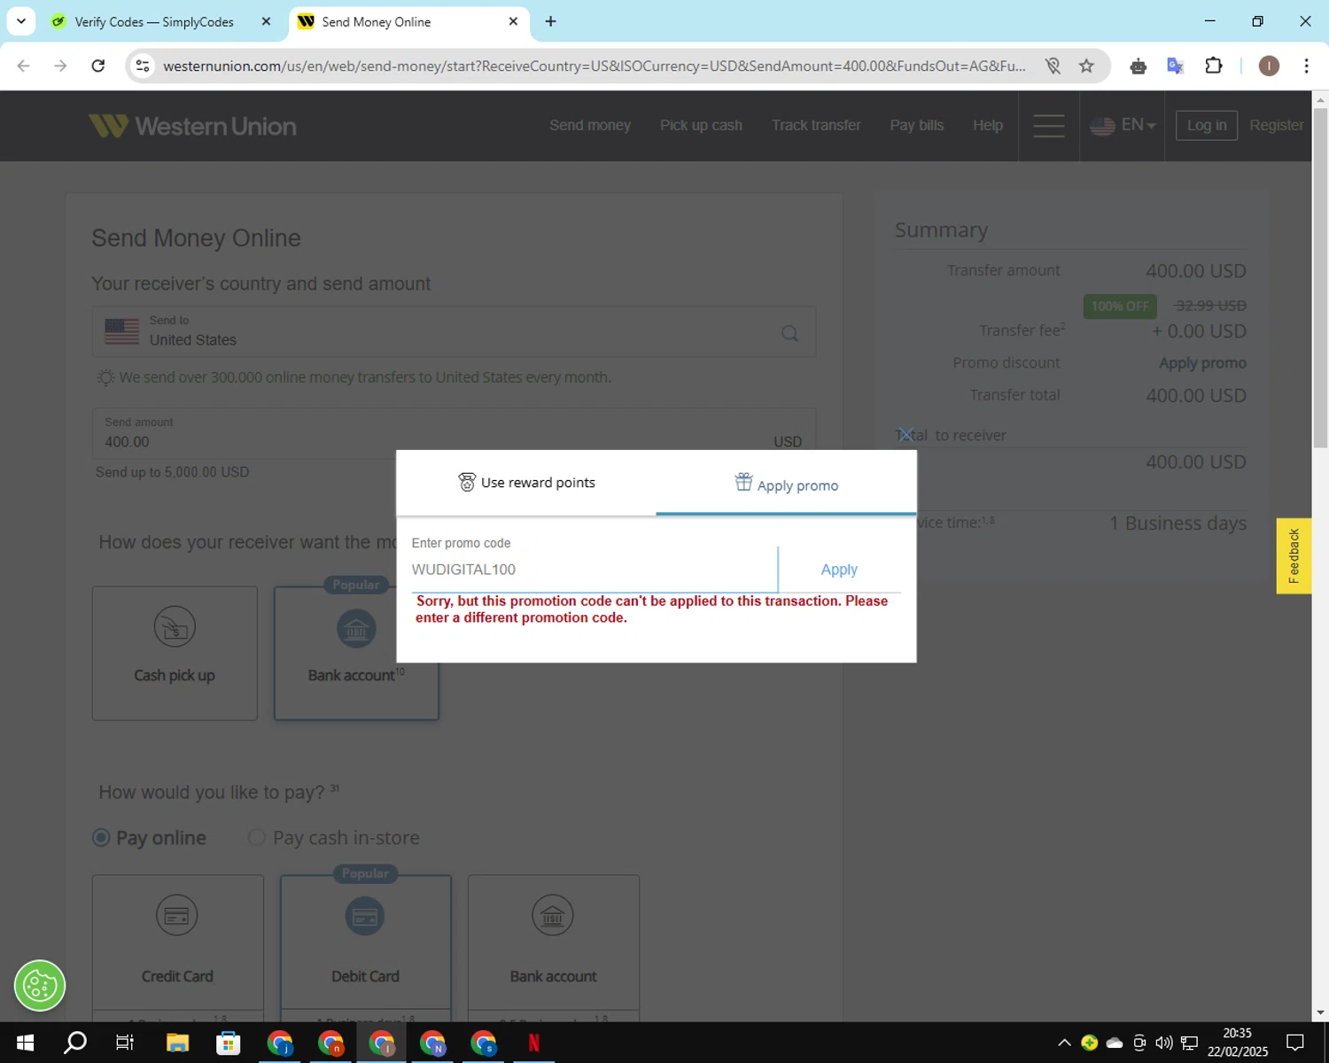Click the Apply button for promo code
This screenshot has height=1063, width=1329.
pyautogui.click(x=839, y=570)
